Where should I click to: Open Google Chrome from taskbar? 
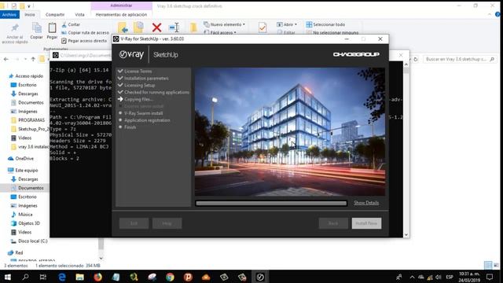coord(170,277)
